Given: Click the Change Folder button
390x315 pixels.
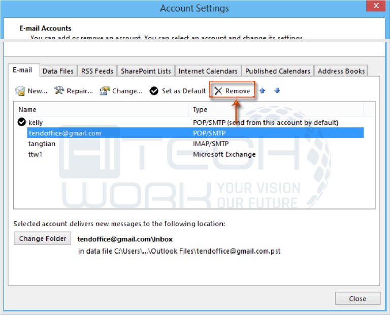Looking at the screenshot, I should pyautogui.click(x=43, y=238).
